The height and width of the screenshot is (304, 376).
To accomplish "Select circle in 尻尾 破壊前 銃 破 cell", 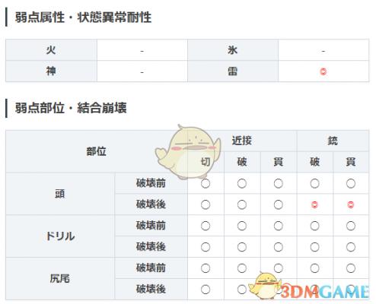I will (x=314, y=268).
